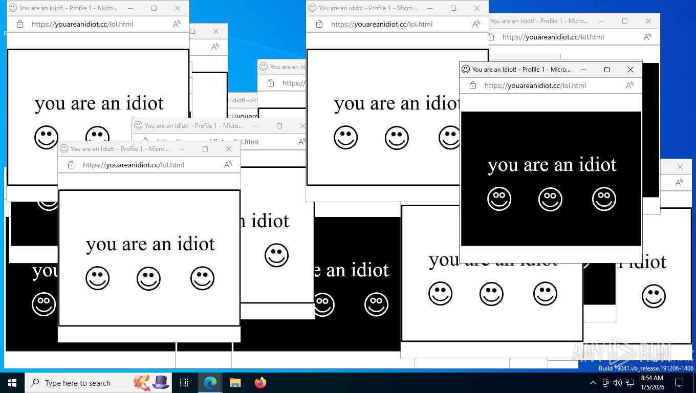Minimize the top-center window
The width and height of the screenshot is (696, 393).
[430, 8]
